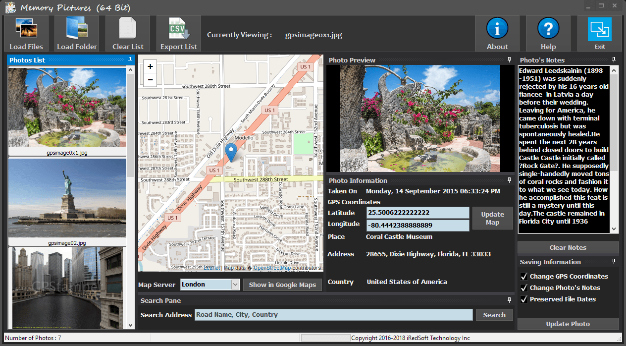626x346 pixels.
Task: Click the Search Address input field
Action: (334, 315)
